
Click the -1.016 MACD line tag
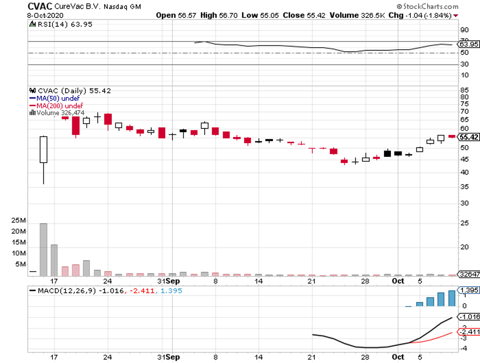tap(468, 317)
